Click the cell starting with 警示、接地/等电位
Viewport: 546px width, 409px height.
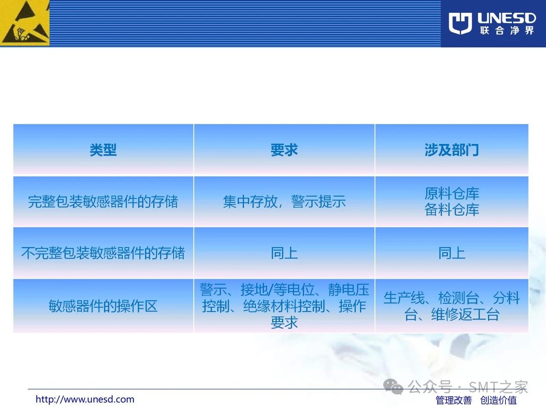coord(284,305)
